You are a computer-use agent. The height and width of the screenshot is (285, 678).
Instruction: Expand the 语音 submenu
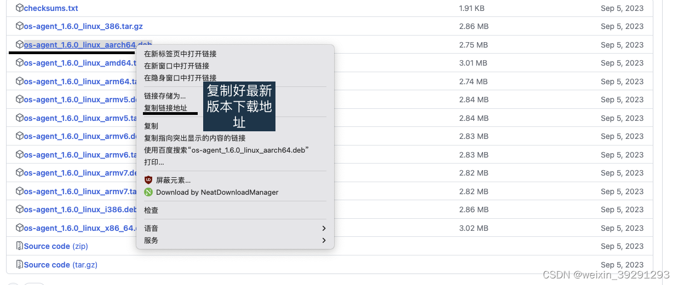pyautogui.click(x=235, y=228)
